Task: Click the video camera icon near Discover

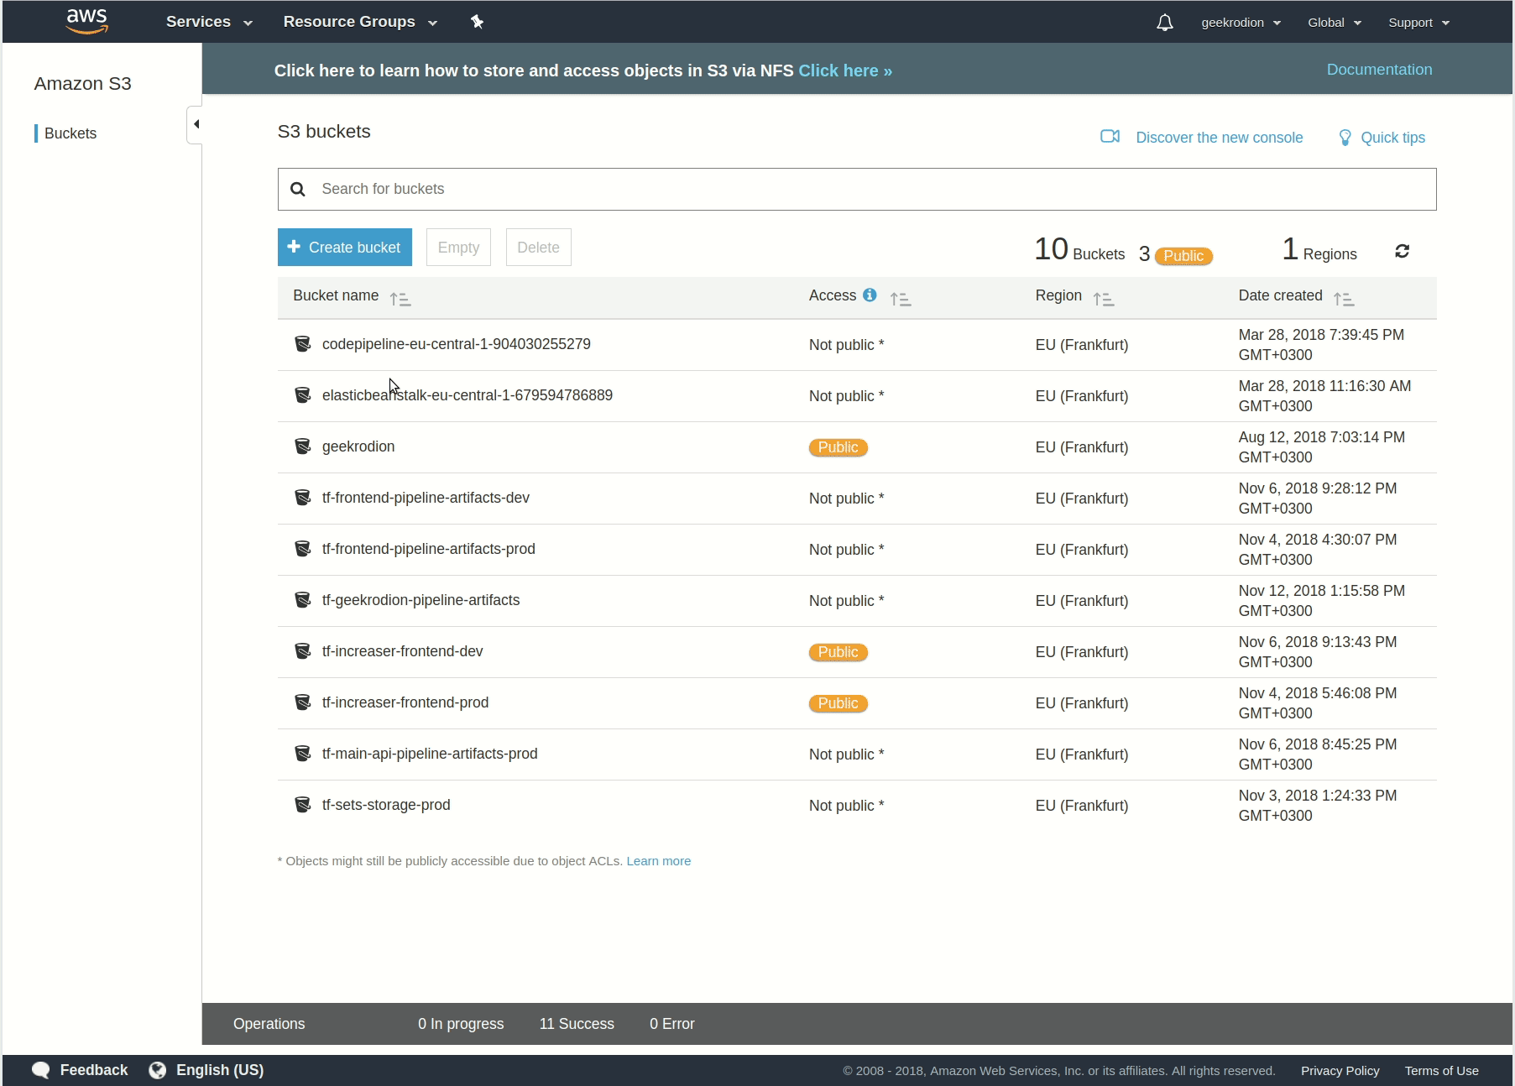Action: [x=1110, y=136]
